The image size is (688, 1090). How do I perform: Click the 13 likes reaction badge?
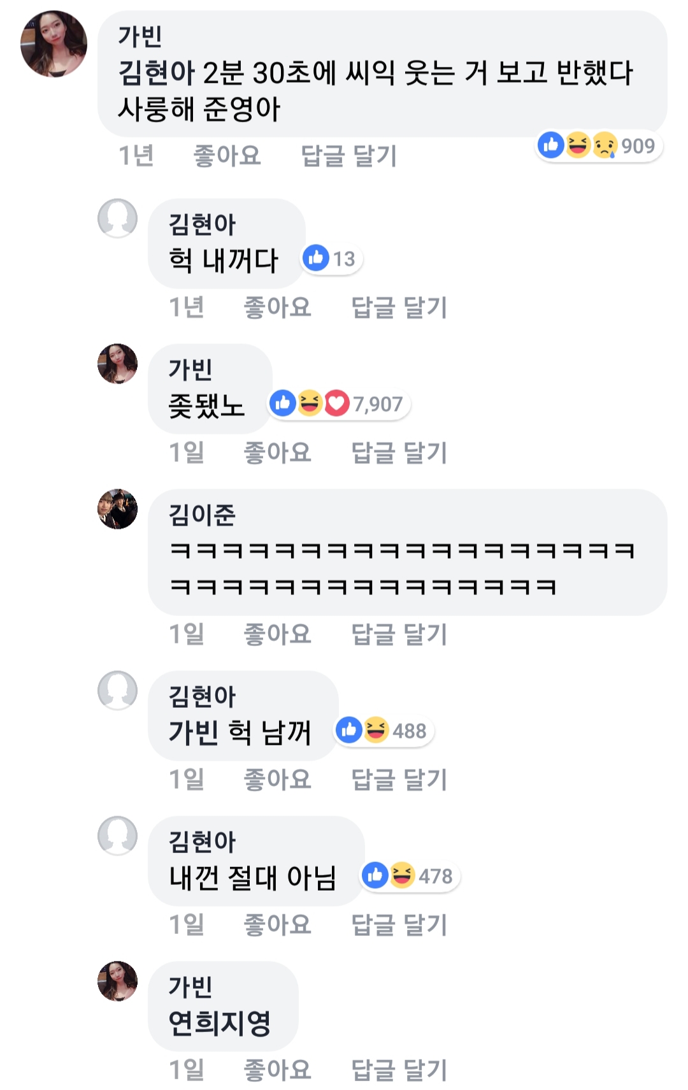[x=331, y=259]
